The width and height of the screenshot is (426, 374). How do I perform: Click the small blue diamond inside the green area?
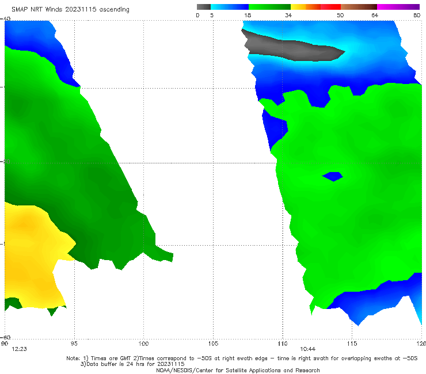click(333, 176)
